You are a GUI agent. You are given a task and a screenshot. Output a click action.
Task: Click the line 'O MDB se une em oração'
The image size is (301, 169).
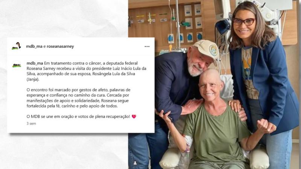click(78, 116)
